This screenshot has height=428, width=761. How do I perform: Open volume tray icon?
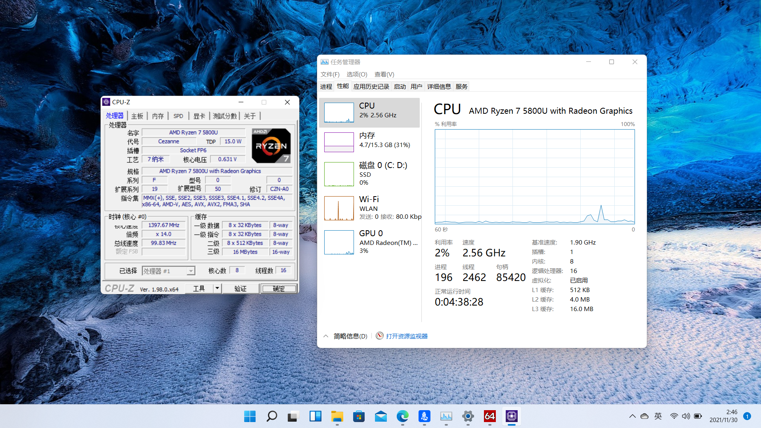[x=686, y=416]
